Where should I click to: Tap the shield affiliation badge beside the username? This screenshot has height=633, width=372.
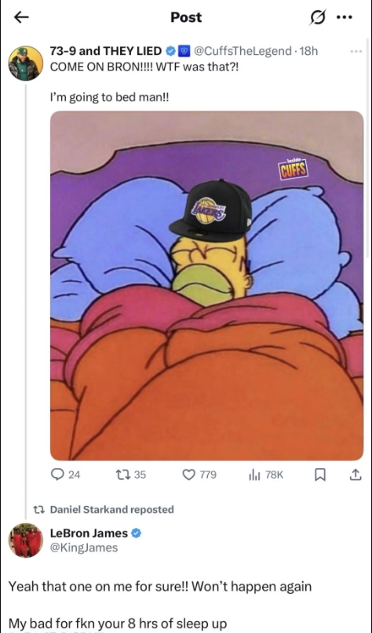coord(184,51)
